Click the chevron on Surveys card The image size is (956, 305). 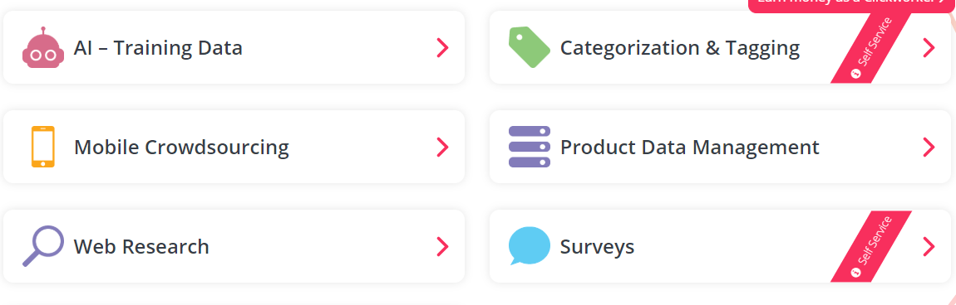pyautogui.click(x=929, y=246)
